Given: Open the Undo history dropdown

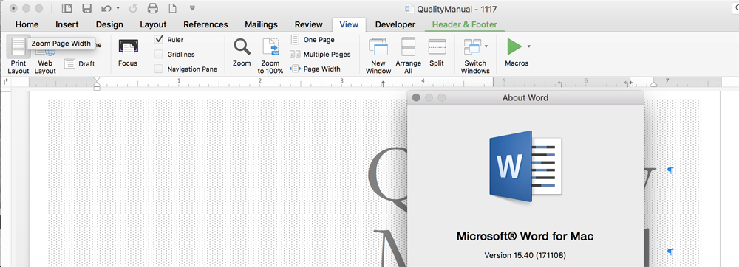Looking at the screenshot, I should click(x=118, y=8).
